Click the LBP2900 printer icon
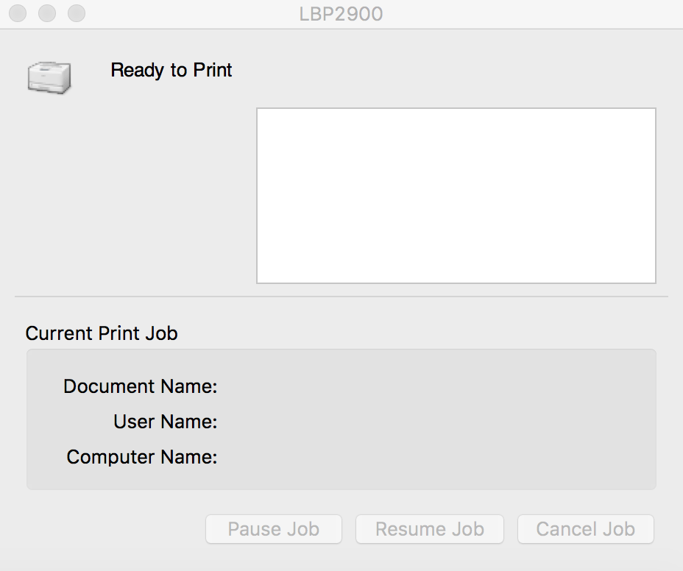Image resolution: width=683 pixels, height=571 pixels. pyautogui.click(x=49, y=77)
